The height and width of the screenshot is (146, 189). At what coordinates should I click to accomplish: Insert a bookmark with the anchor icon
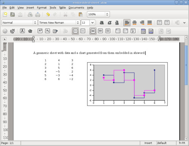(x=12, y=31)
